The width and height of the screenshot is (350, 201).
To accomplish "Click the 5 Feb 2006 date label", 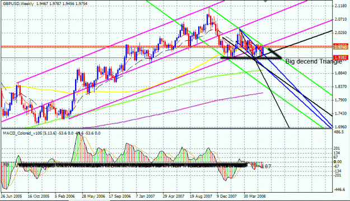I will 65,197.
